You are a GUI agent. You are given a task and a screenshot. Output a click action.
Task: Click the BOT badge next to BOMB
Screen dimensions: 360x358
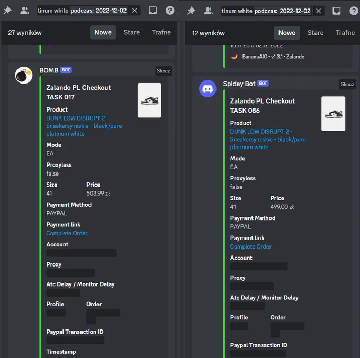point(66,70)
